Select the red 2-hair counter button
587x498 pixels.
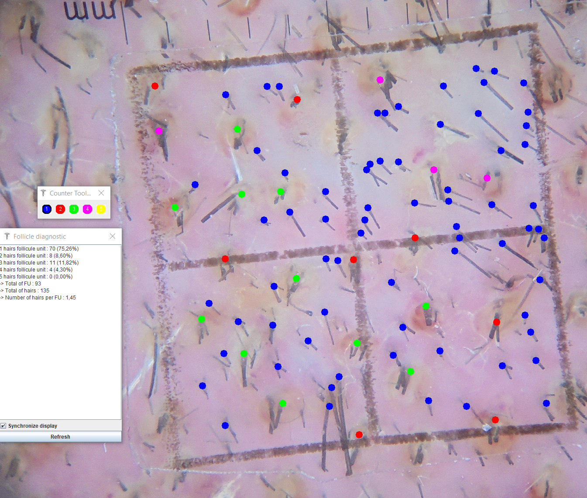click(60, 209)
